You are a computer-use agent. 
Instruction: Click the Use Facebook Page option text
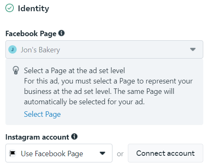(52, 154)
